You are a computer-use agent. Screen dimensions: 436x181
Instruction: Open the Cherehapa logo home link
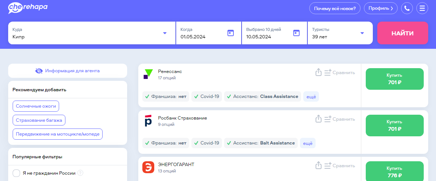tap(28, 8)
